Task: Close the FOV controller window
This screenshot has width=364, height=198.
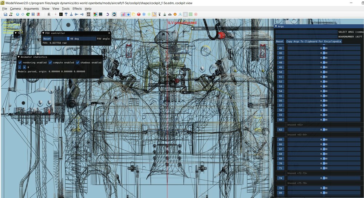Action: (x=109, y=33)
